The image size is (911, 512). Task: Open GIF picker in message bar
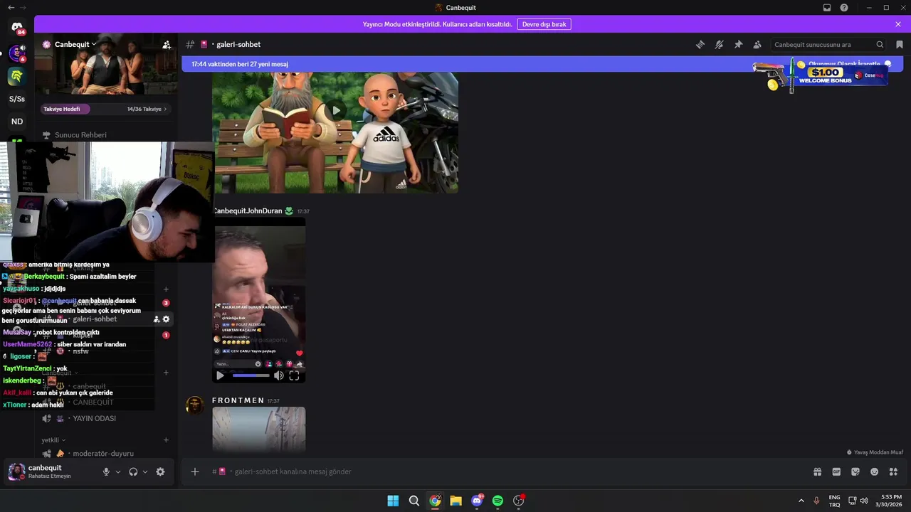pyautogui.click(x=836, y=471)
